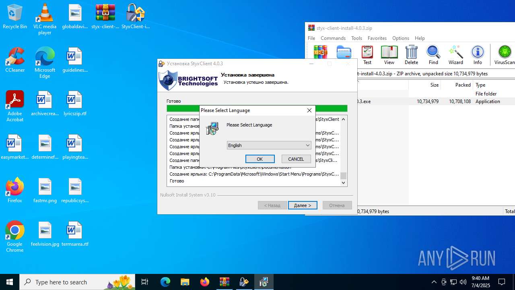Image resolution: width=515 pixels, height=290 pixels.
Task: Switch to WinRAR taskbar button
Action: pos(224,282)
